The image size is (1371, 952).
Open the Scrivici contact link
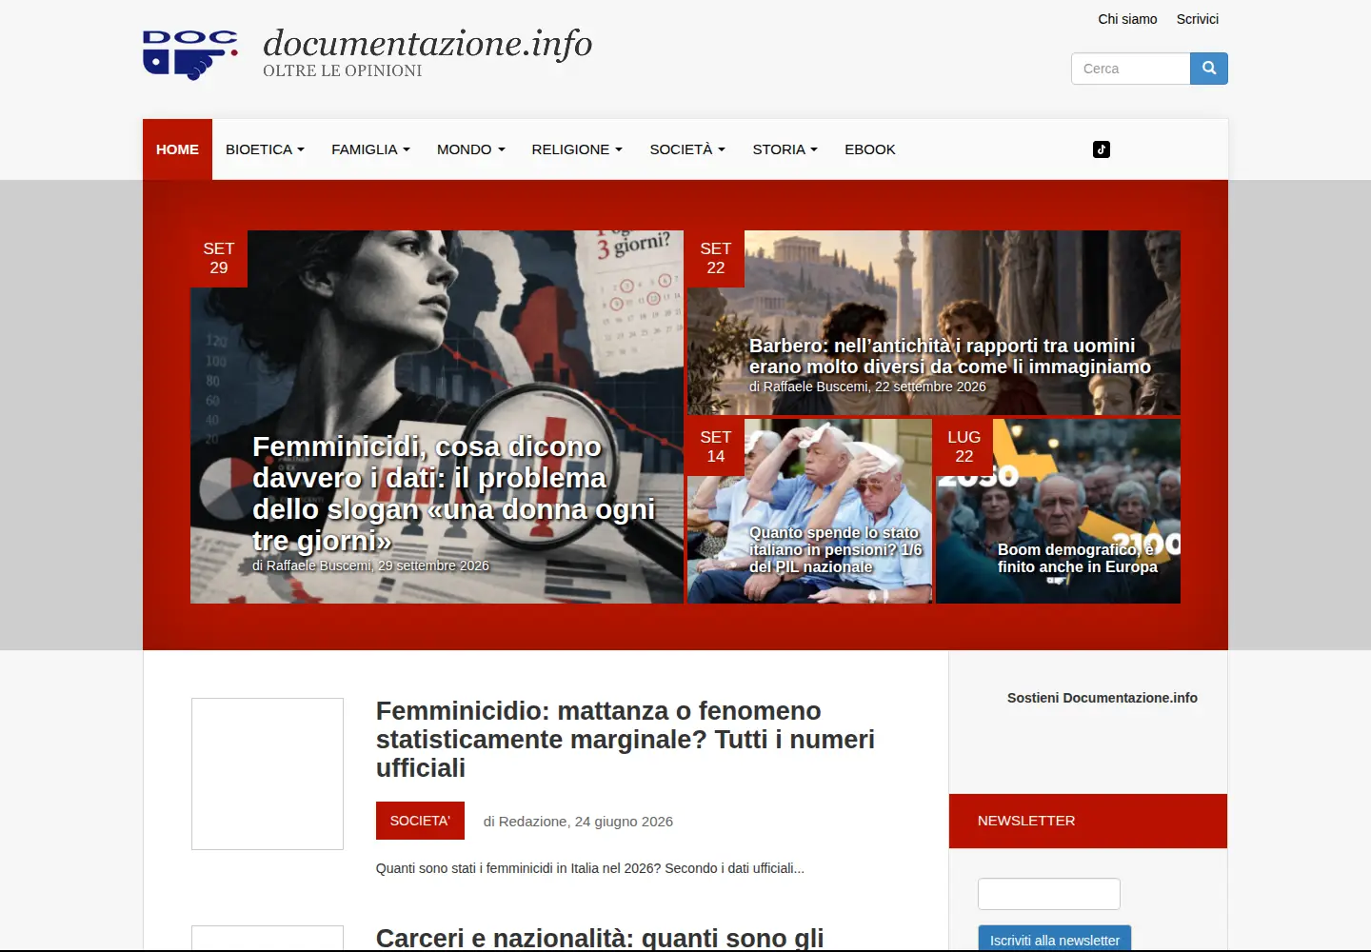click(1197, 19)
